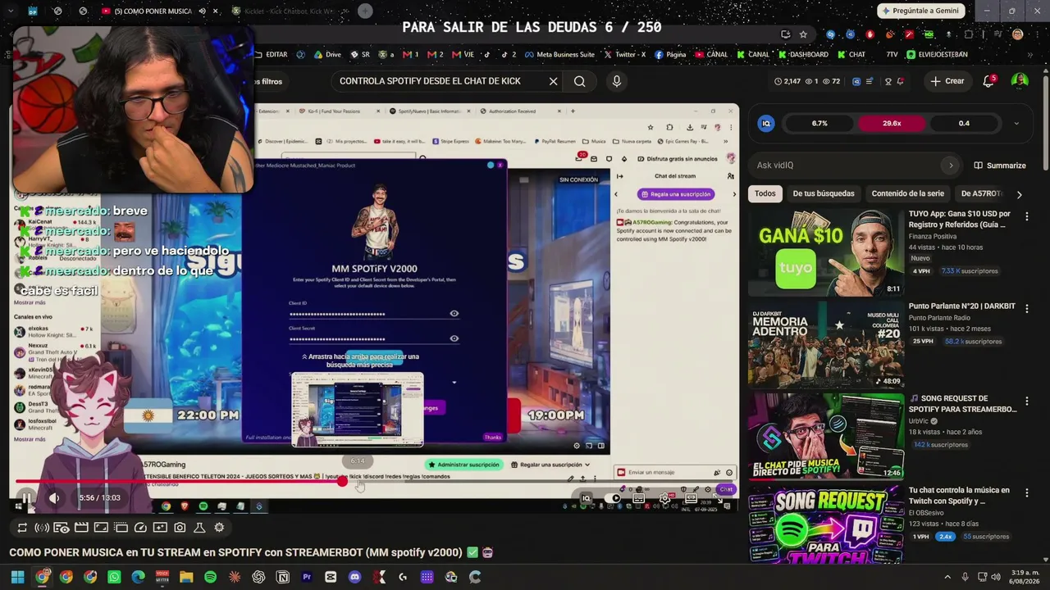1050x590 pixels.
Task: Open File Explorer from the taskbar
Action: [x=186, y=577]
